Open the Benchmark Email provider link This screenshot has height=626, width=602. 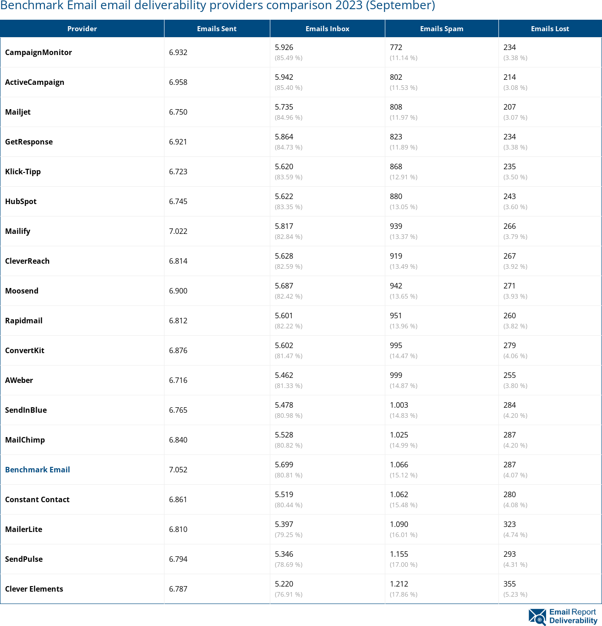pos(38,470)
